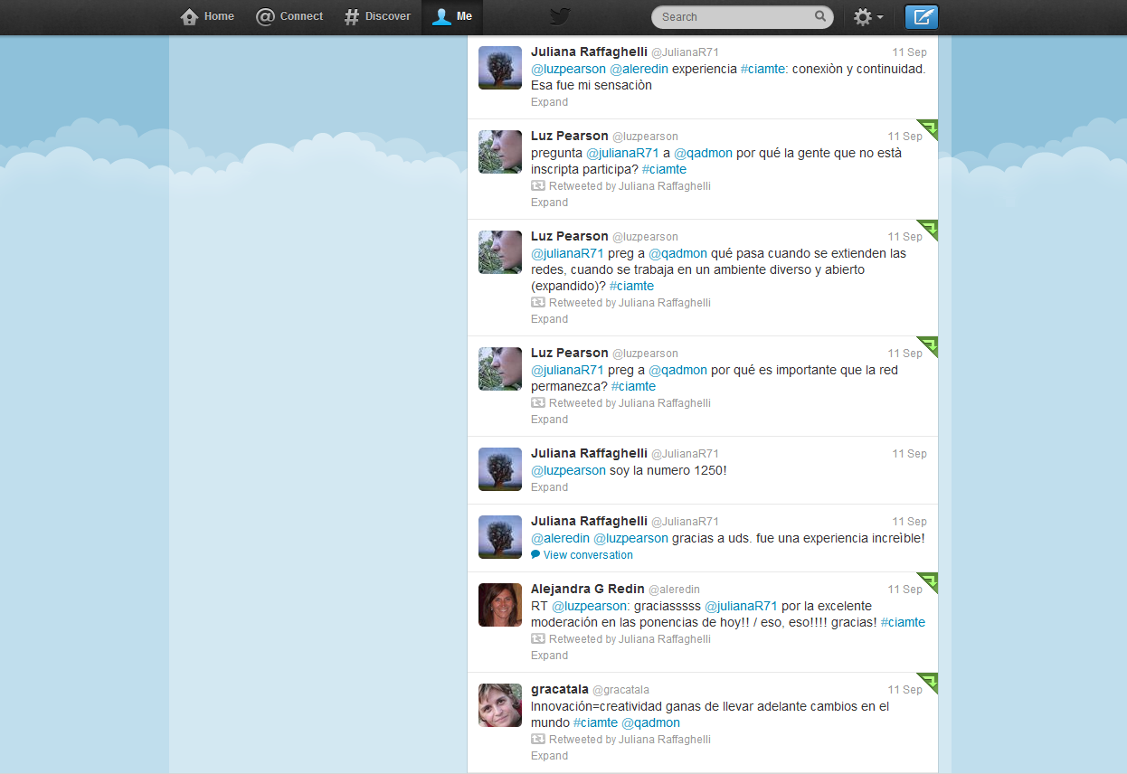Expand the 'soy la numero 1250' tweet
Viewport: 1127px width, 774px height.
coord(549,487)
